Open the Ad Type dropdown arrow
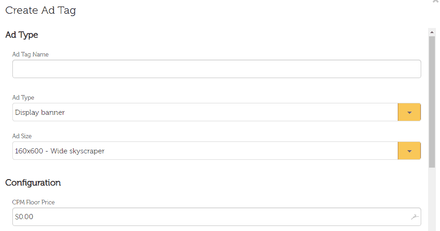Image resolution: width=440 pixels, height=231 pixels. tap(409, 113)
